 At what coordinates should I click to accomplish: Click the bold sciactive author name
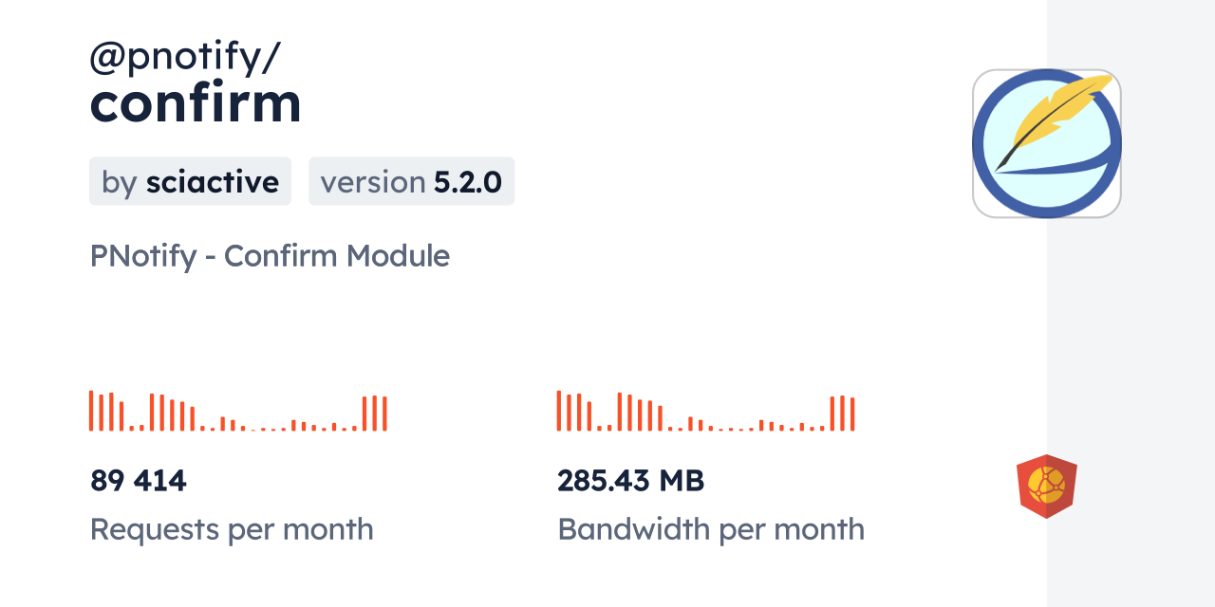pyautogui.click(x=212, y=182)
